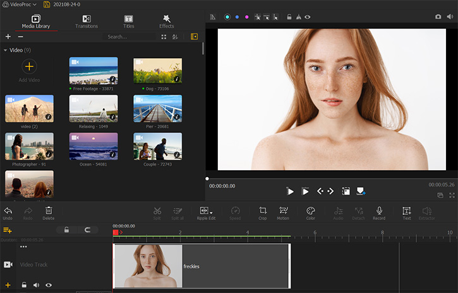Click the Add Video button
Viewport: 458px width, 293px height.
point(29,67)
